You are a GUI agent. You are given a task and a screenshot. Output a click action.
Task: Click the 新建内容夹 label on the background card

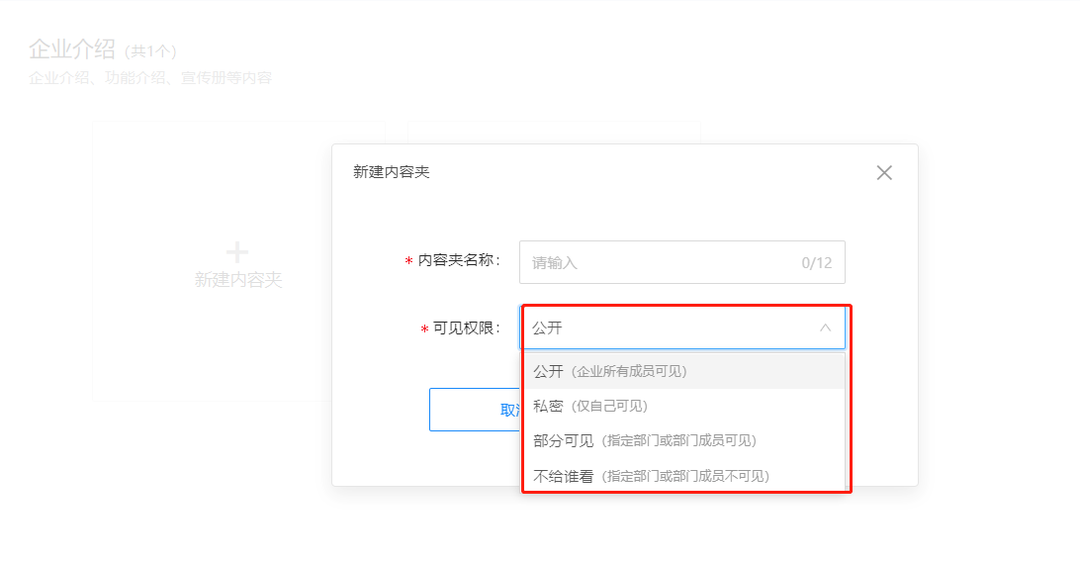coord(238,280)
